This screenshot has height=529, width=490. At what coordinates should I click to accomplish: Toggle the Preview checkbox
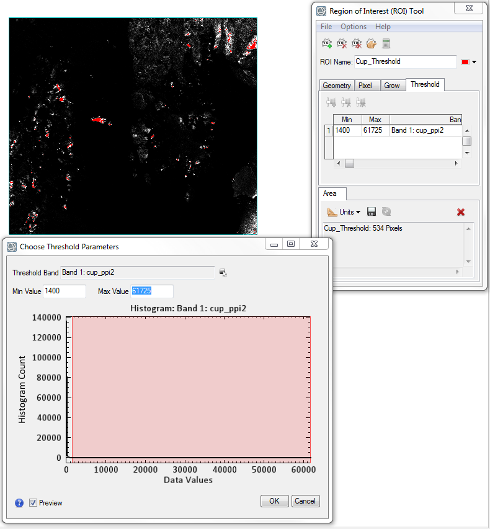[x=33, y=502]
